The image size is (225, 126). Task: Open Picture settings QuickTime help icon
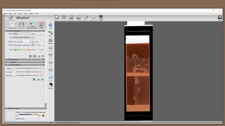[x=38, y=79]
